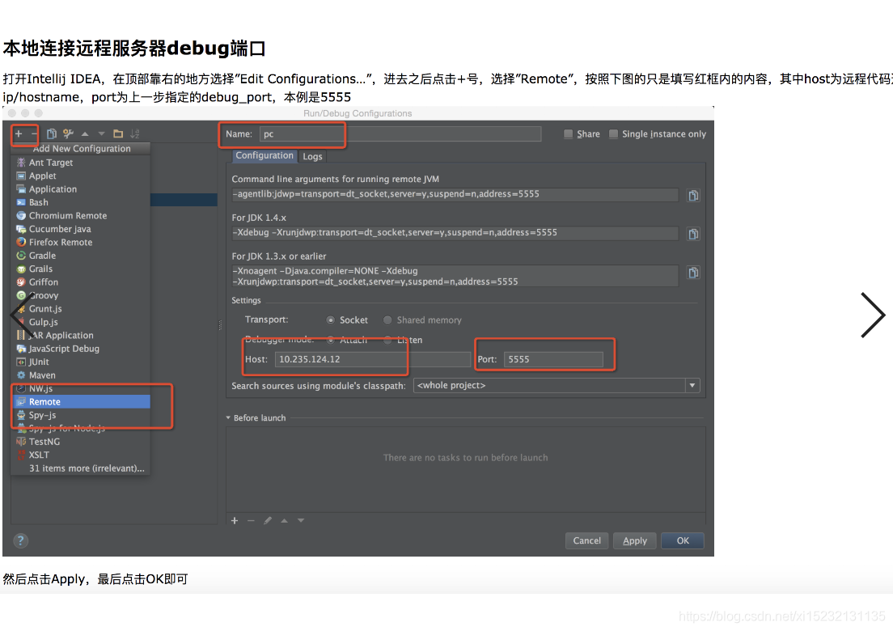Choose Cucumber java configuration type
893x631 pixels.
[x=81, y=229]
